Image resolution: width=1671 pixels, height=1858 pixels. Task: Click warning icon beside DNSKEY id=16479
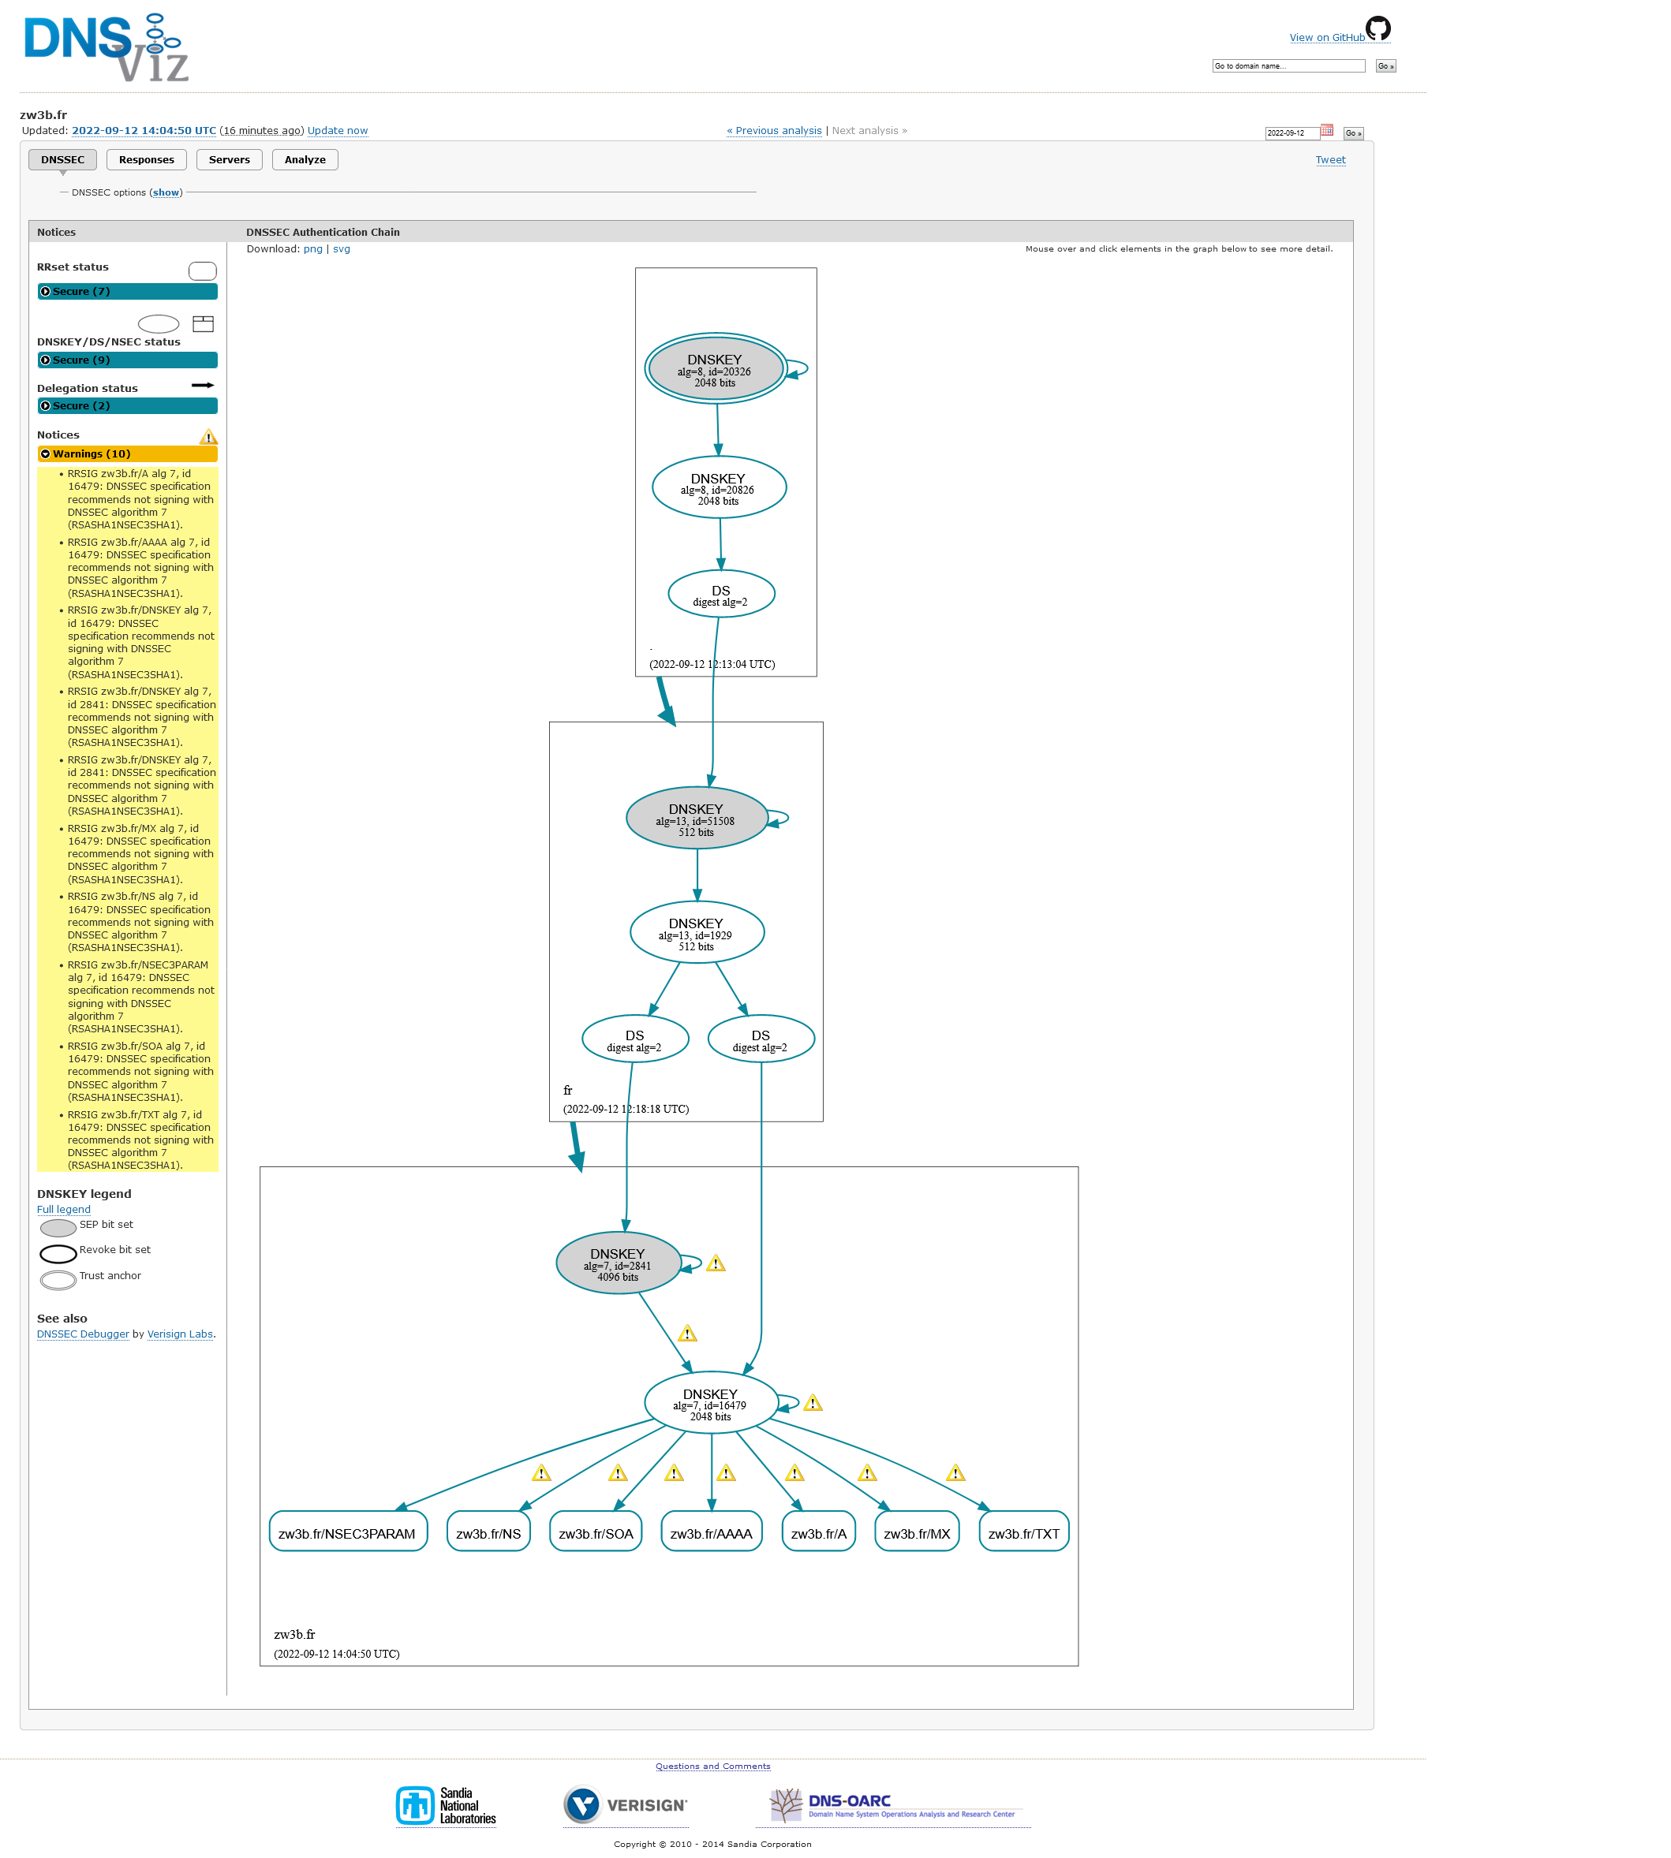pyautogui.click(x=813, y=1404)
